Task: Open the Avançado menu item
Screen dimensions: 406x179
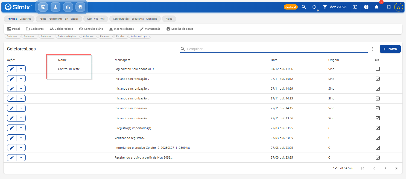Action: [151, 19]
